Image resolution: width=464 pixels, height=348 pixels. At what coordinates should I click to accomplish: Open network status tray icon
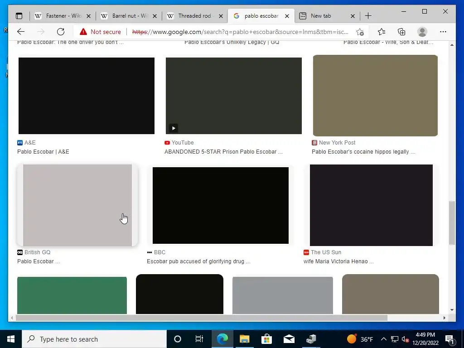[x=395, y=339]
